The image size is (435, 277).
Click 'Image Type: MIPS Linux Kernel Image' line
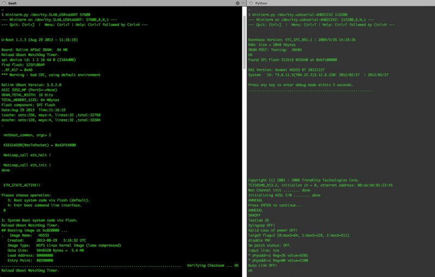[x=64, y=245]
